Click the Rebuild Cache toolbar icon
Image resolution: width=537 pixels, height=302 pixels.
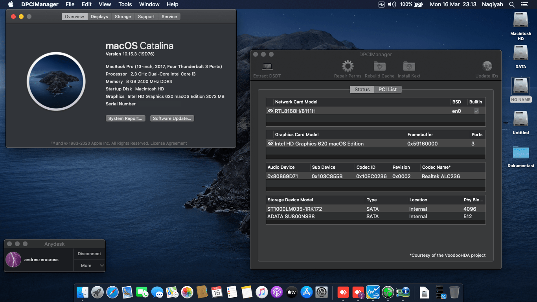(x=380, y=66)
